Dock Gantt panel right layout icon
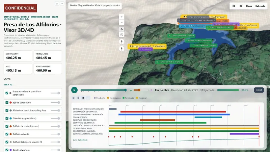Image resolution: width=270 pixels, height=152 pixels. 83,98
